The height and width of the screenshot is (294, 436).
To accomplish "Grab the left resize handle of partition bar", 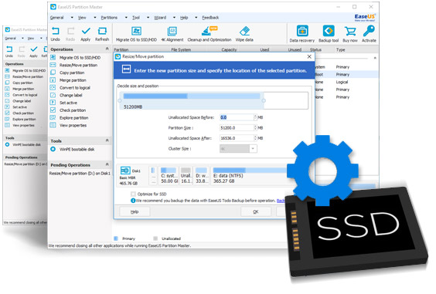I will [x=120, y=101].
